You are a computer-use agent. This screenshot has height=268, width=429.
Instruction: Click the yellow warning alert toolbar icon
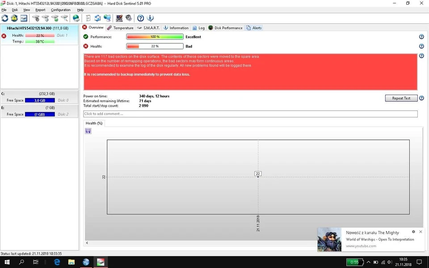[x=14, y=18]
